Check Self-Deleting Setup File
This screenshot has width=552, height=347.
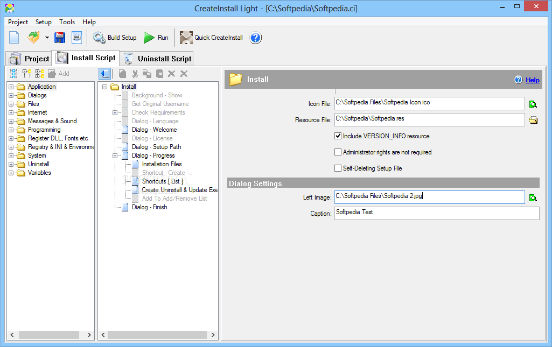(x=338, y=168)
